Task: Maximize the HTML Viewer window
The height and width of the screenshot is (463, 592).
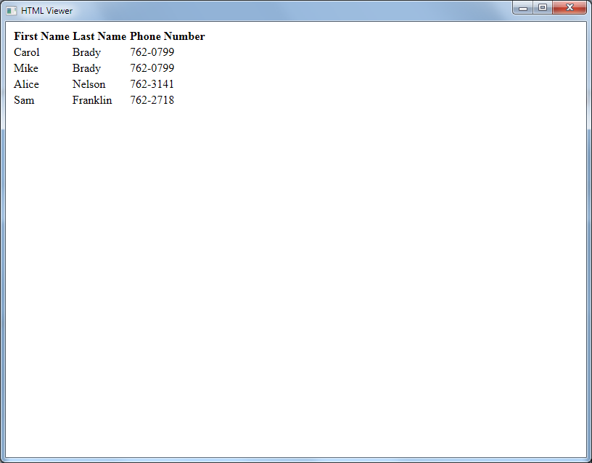Action: pyautogui.click(x=542, y=8)
